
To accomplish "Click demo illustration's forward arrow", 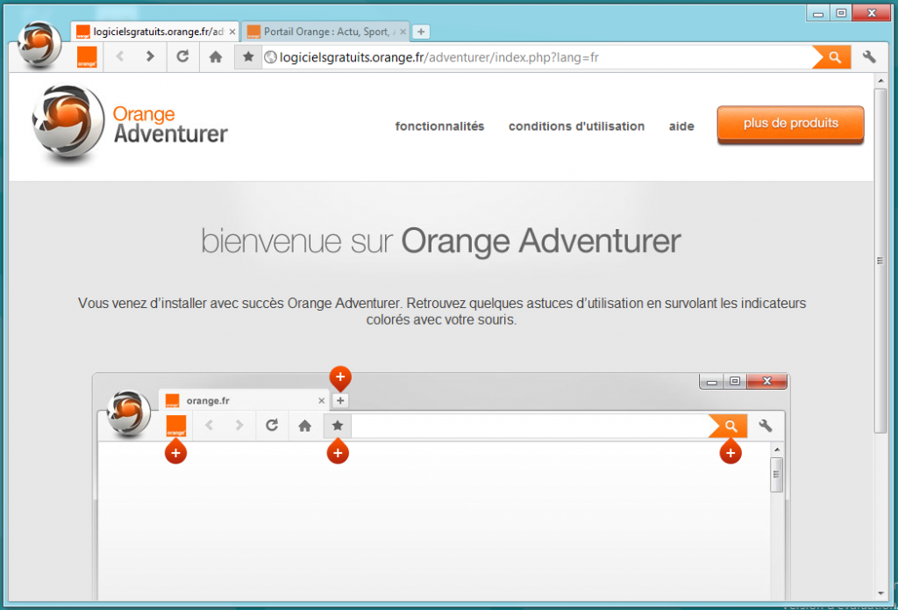I will point(239,426).
